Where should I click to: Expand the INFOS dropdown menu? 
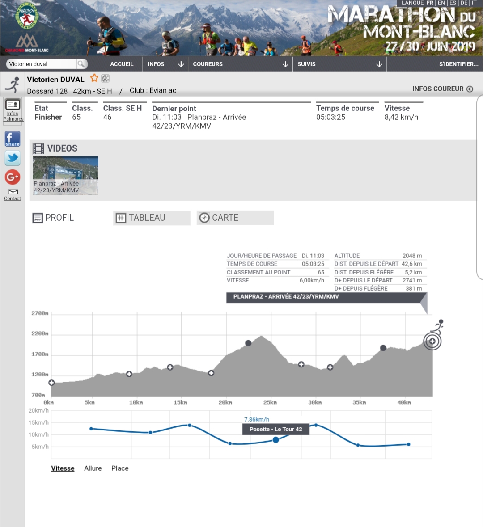tap(165, 64)
